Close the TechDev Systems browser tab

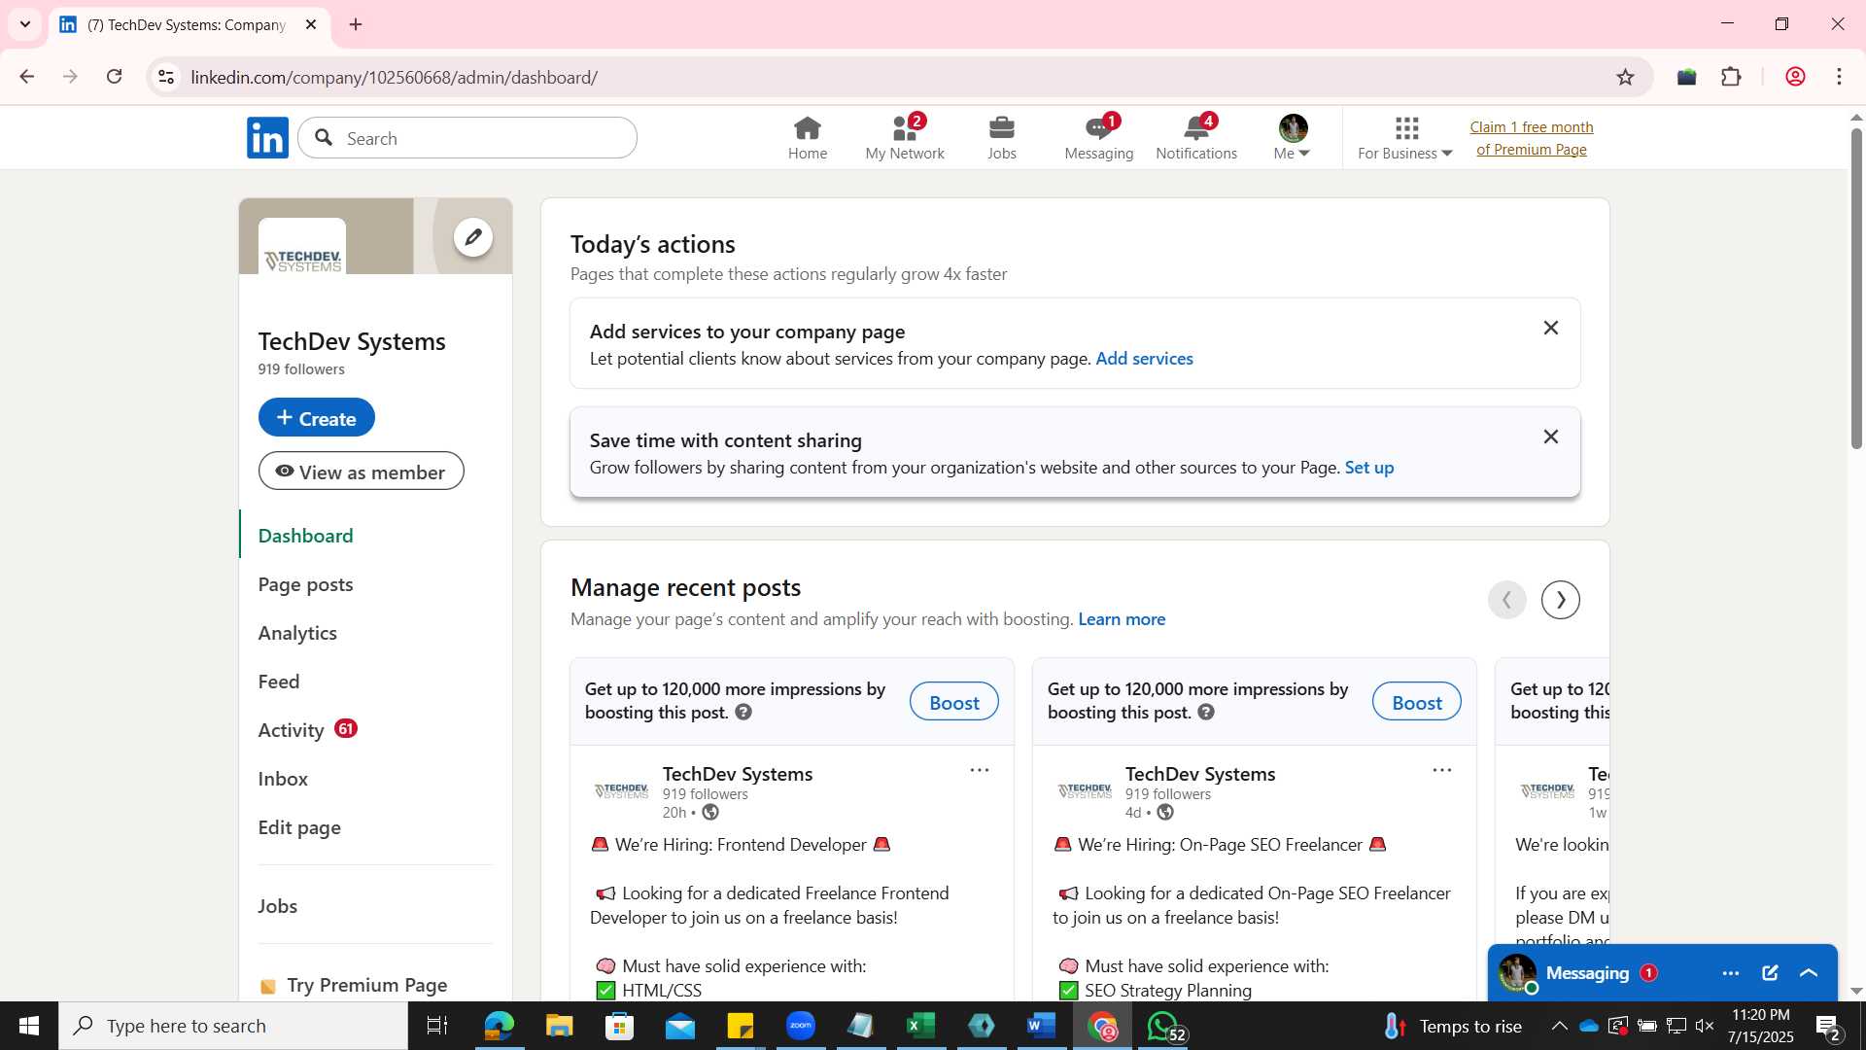(x=311, y=24)
